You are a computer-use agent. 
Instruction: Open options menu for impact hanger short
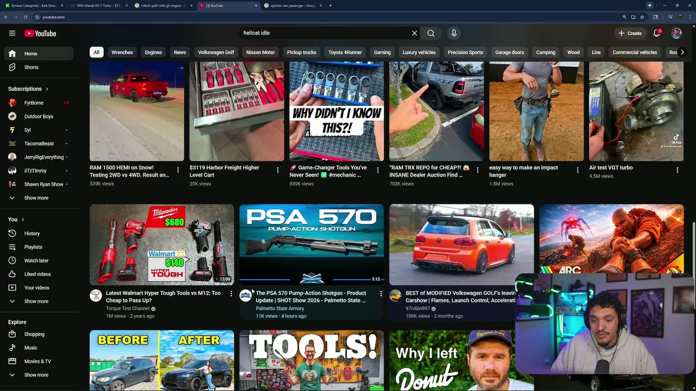pyautogui.click(x=577, y=170)
